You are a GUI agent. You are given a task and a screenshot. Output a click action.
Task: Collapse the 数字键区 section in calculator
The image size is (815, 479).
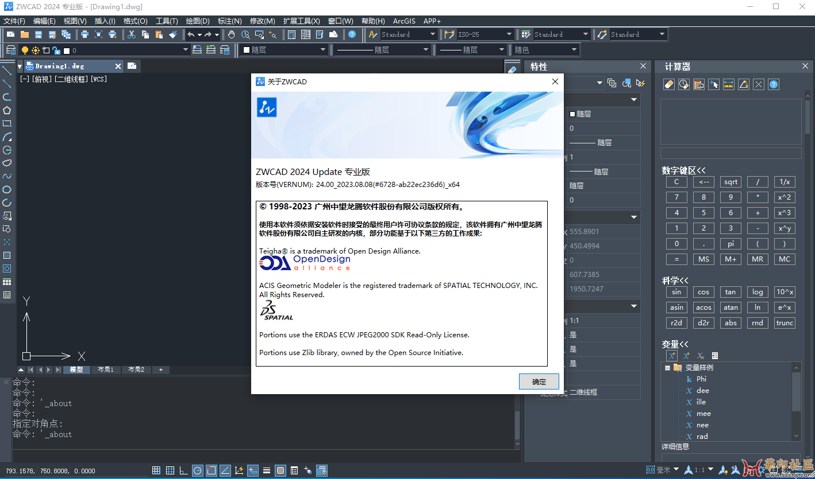(x=683, y=170)
